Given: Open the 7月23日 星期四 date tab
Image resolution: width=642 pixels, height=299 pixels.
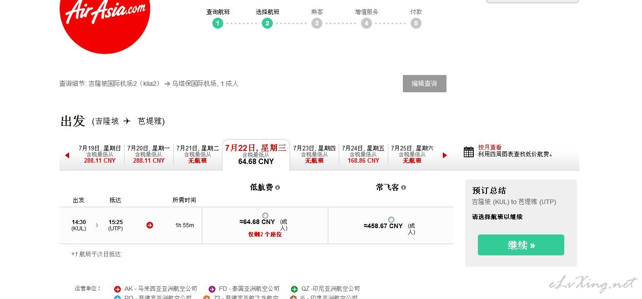Looking at the screenshot, I should tap(314, 154).
